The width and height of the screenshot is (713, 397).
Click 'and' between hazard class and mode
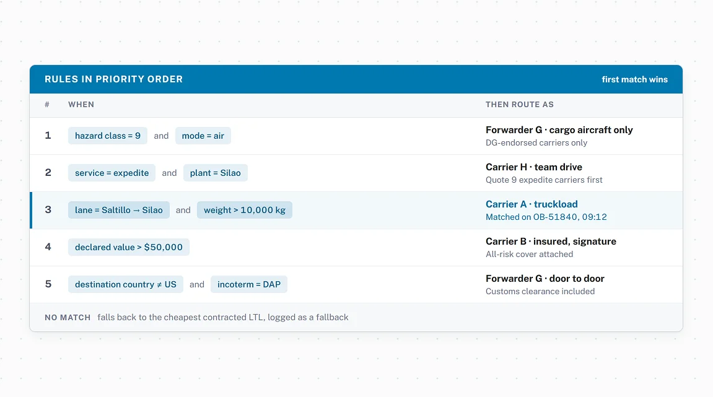[161, 136]
